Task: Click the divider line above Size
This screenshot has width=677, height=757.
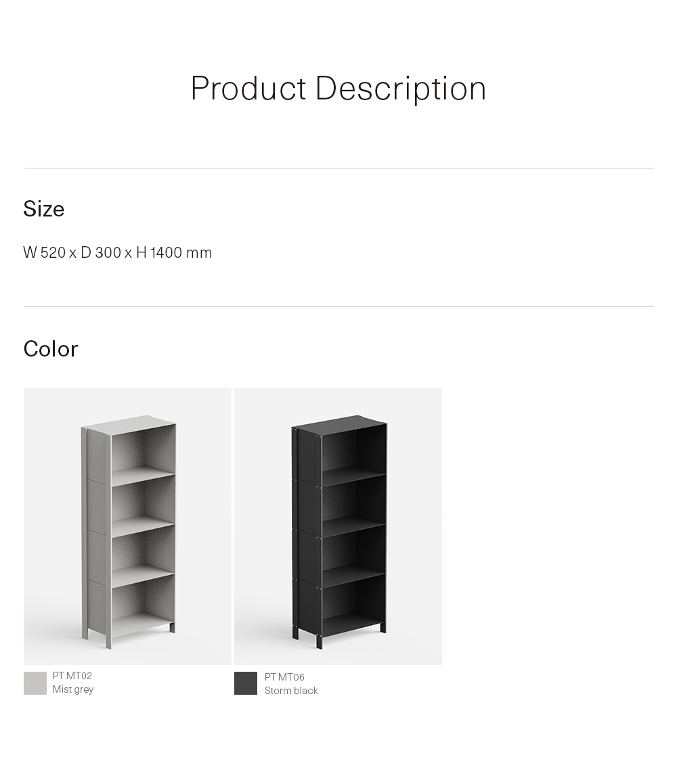Action: (338, 168)
